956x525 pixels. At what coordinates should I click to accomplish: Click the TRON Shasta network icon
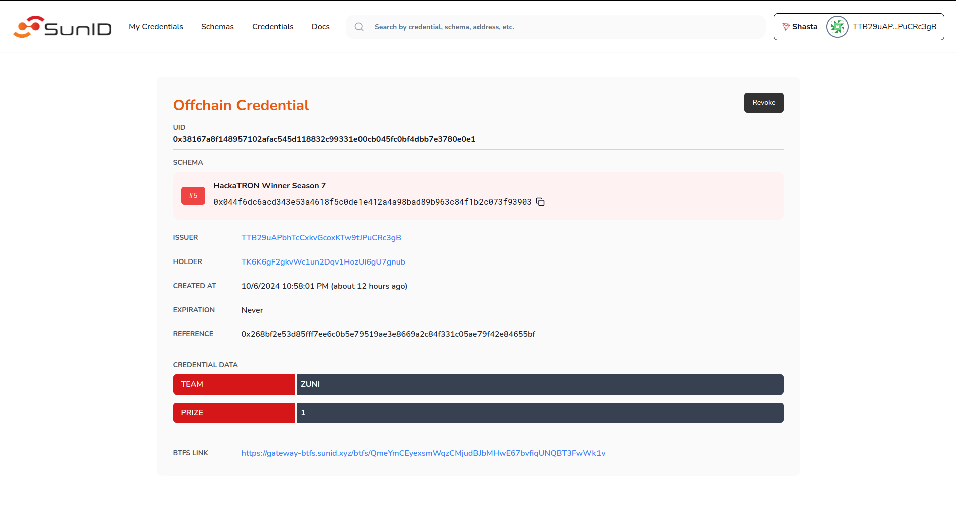tap(786, 27)
